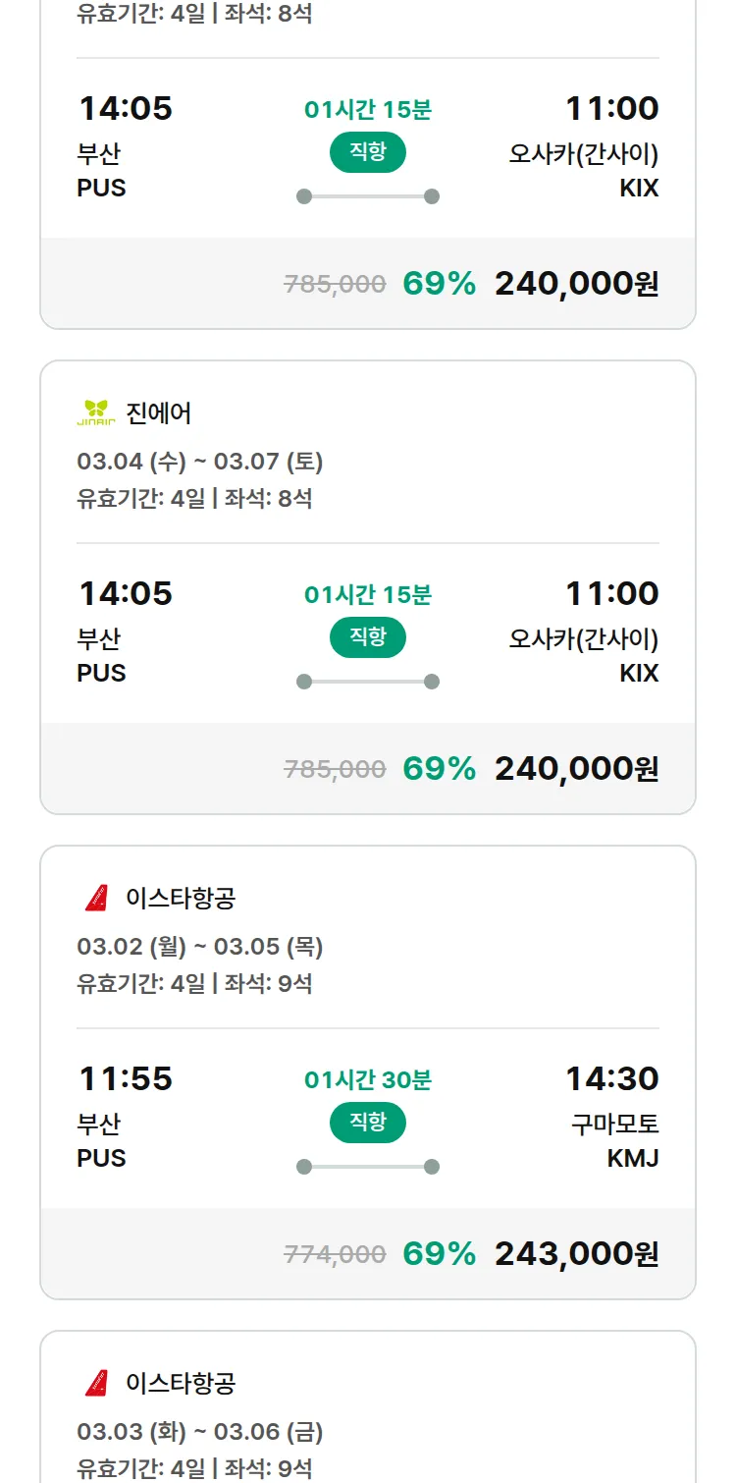Click the 진에어 airline name
This screenshot has width=736, height=1483.
(x=159, y=413)
